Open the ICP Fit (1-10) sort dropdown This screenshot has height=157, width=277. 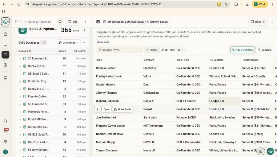(x=172, y=50)
